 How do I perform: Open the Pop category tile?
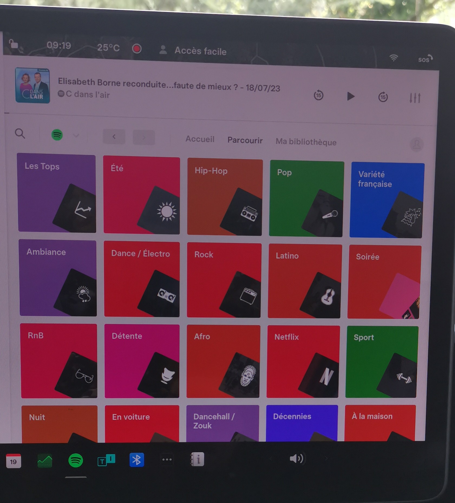click(x=306, y=199)
